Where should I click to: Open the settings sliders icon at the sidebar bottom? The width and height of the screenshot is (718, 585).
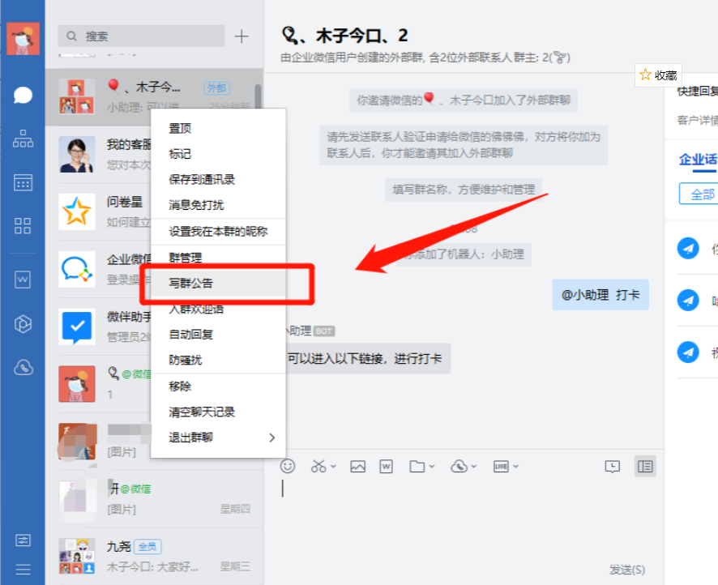click(23, 540)
